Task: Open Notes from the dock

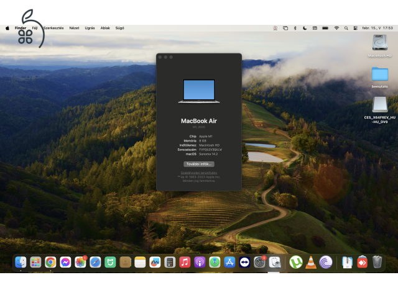Action: click(x=140, y=262)
